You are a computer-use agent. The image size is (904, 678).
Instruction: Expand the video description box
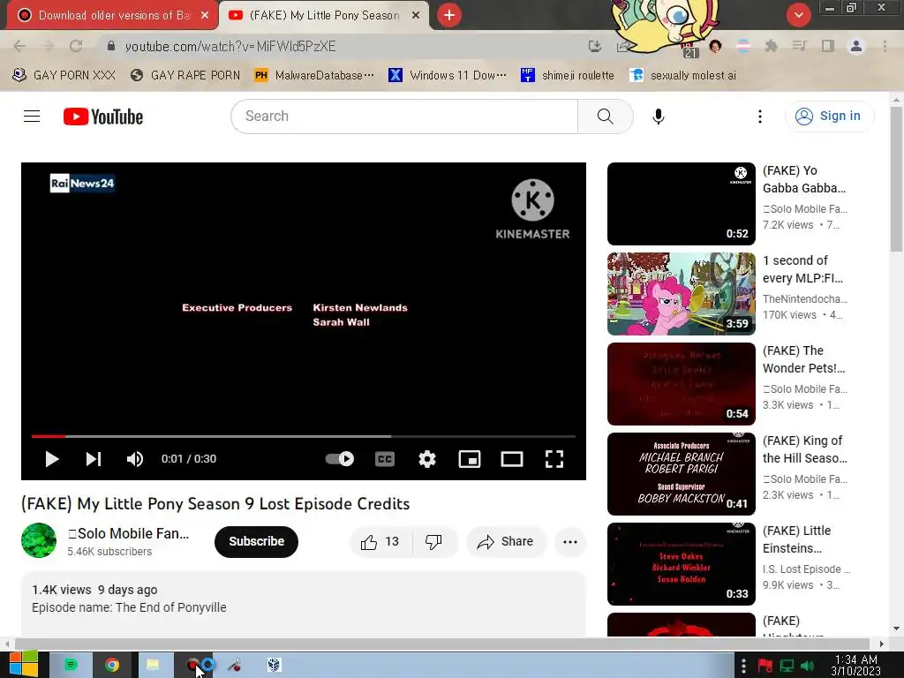tap(304, 604)
